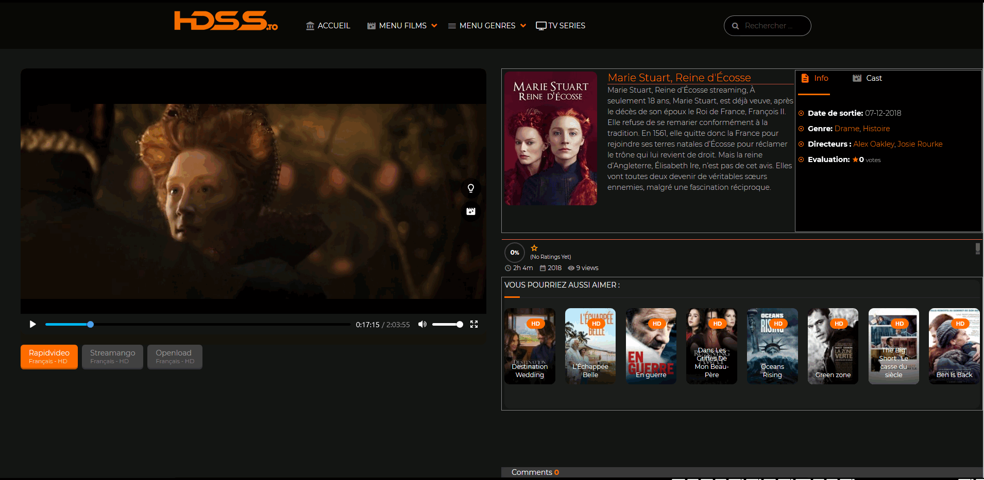Open the Histoire genre link
The width and height of the screenshot is (984, 480).
click(x=876, y=129)
